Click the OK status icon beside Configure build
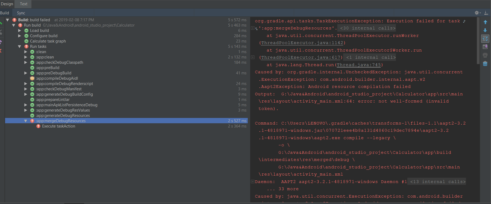 26,36
